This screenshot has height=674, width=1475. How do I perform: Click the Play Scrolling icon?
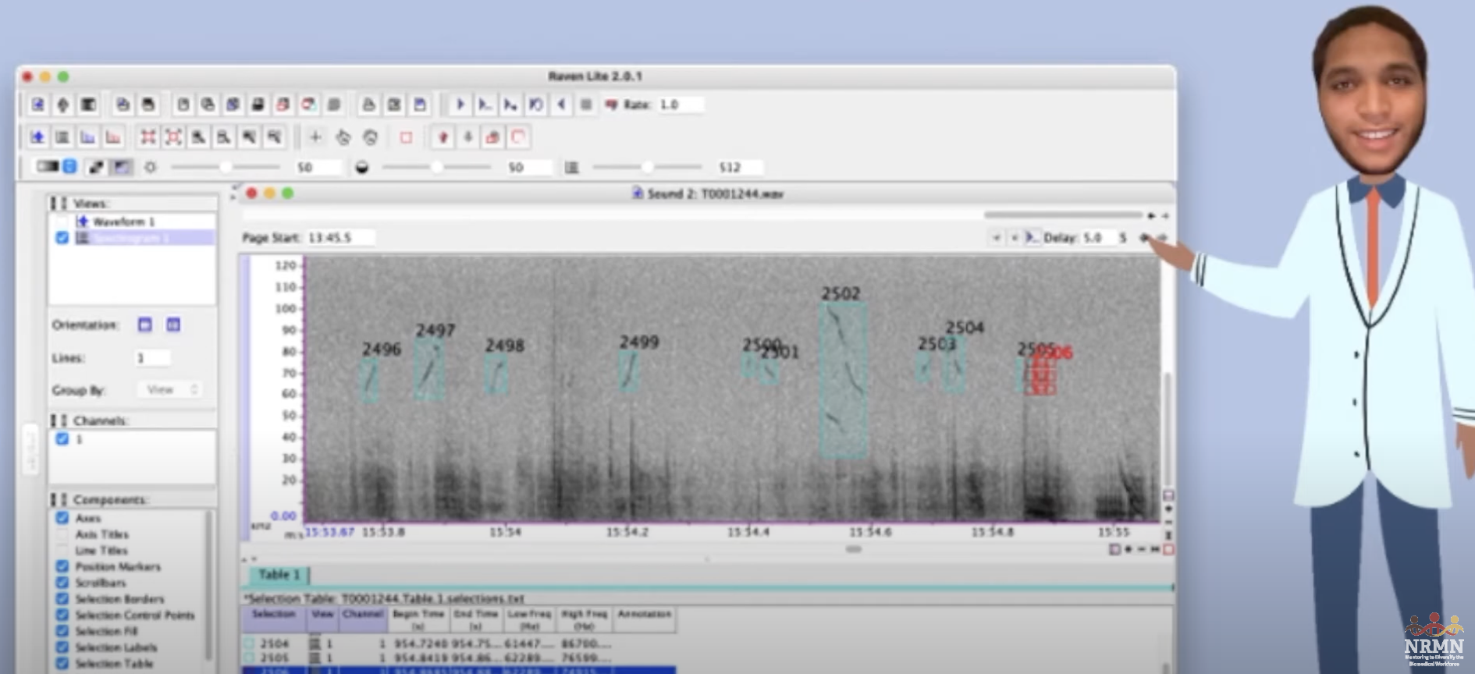pyautogui.click(x=510, y=105)
